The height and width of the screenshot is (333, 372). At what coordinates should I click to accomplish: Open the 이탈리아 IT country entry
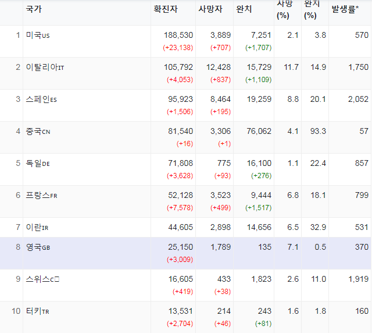[45, 68]
